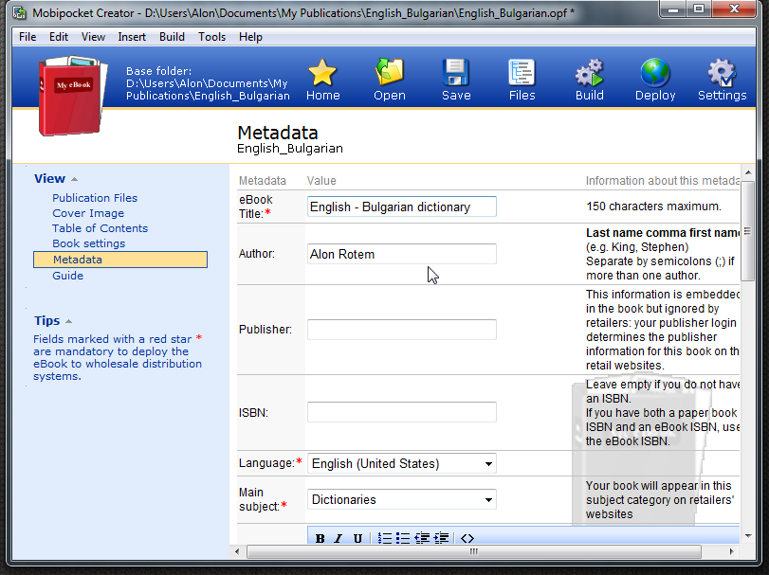Image resolution: width=769 pixels, height=575 pixels.
Task: Open the Help menu
Action: (250, 37)
